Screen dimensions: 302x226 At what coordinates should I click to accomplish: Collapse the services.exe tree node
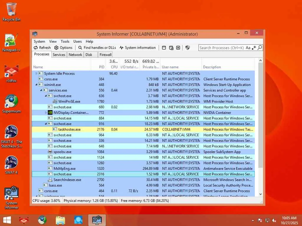[41, 90]
